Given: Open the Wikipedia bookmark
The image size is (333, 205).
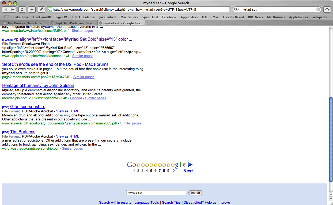Looking at the screenshot, I should tap(320, 17).
